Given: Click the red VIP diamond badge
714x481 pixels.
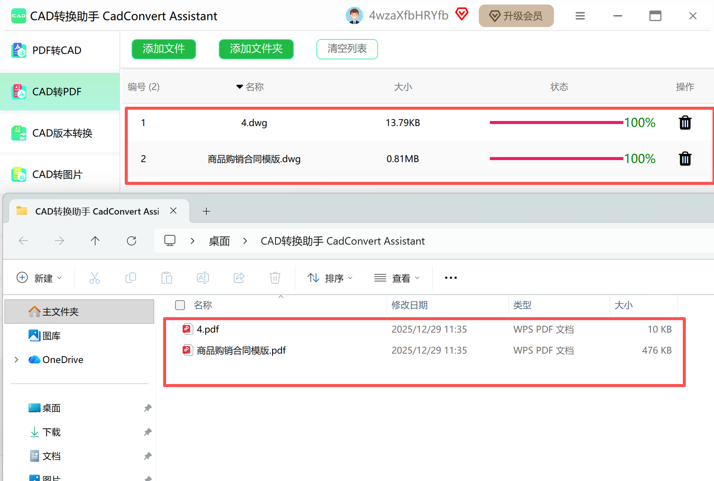Looking at the screenshot, I should (x=462, y=14).
